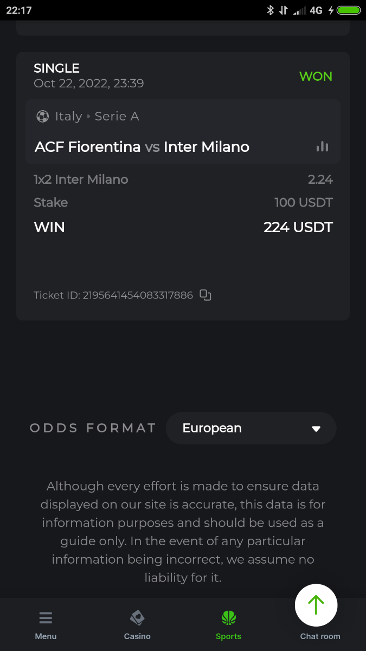Select the Casino tab label
Image resolution: width=366 pixels, height=651 pixels.
pyautogui.click(x=137, y=636)
